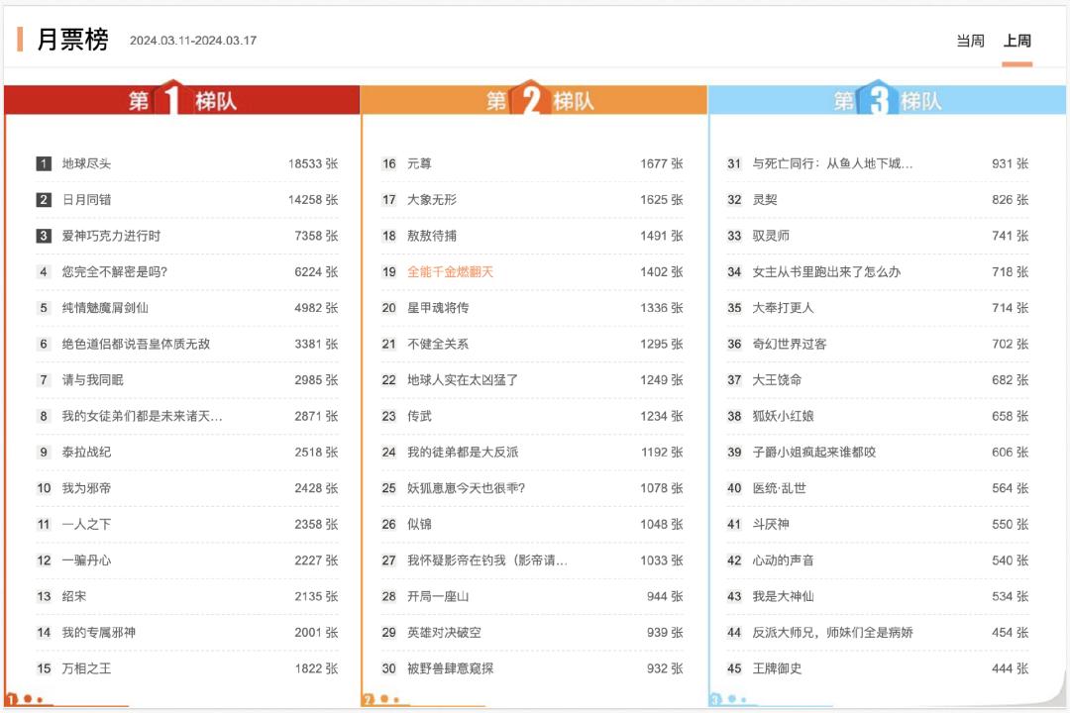Click the 月票榜 heading
1070x713 pixels.
(x=72, y=41)
